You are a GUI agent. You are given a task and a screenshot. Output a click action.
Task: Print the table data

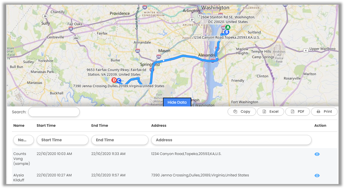click(324, 111)
